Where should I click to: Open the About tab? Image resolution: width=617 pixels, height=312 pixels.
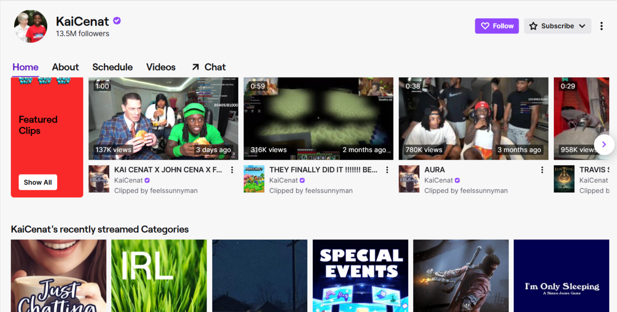[x=65, y=67]
